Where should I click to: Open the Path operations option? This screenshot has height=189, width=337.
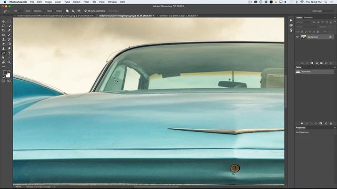point(67,11)
